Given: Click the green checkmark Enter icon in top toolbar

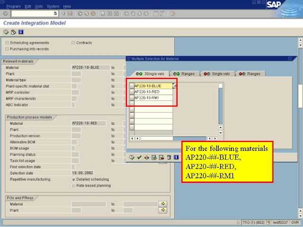Looking at the screenshot, I should pyautogui.click(x=6, y=14).
